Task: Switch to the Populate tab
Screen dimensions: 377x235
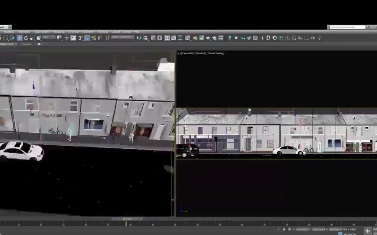Action: (27, 44)
